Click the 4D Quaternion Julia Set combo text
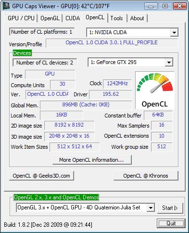189x233 pixels. pyautogui.click(x=79, y=207)
